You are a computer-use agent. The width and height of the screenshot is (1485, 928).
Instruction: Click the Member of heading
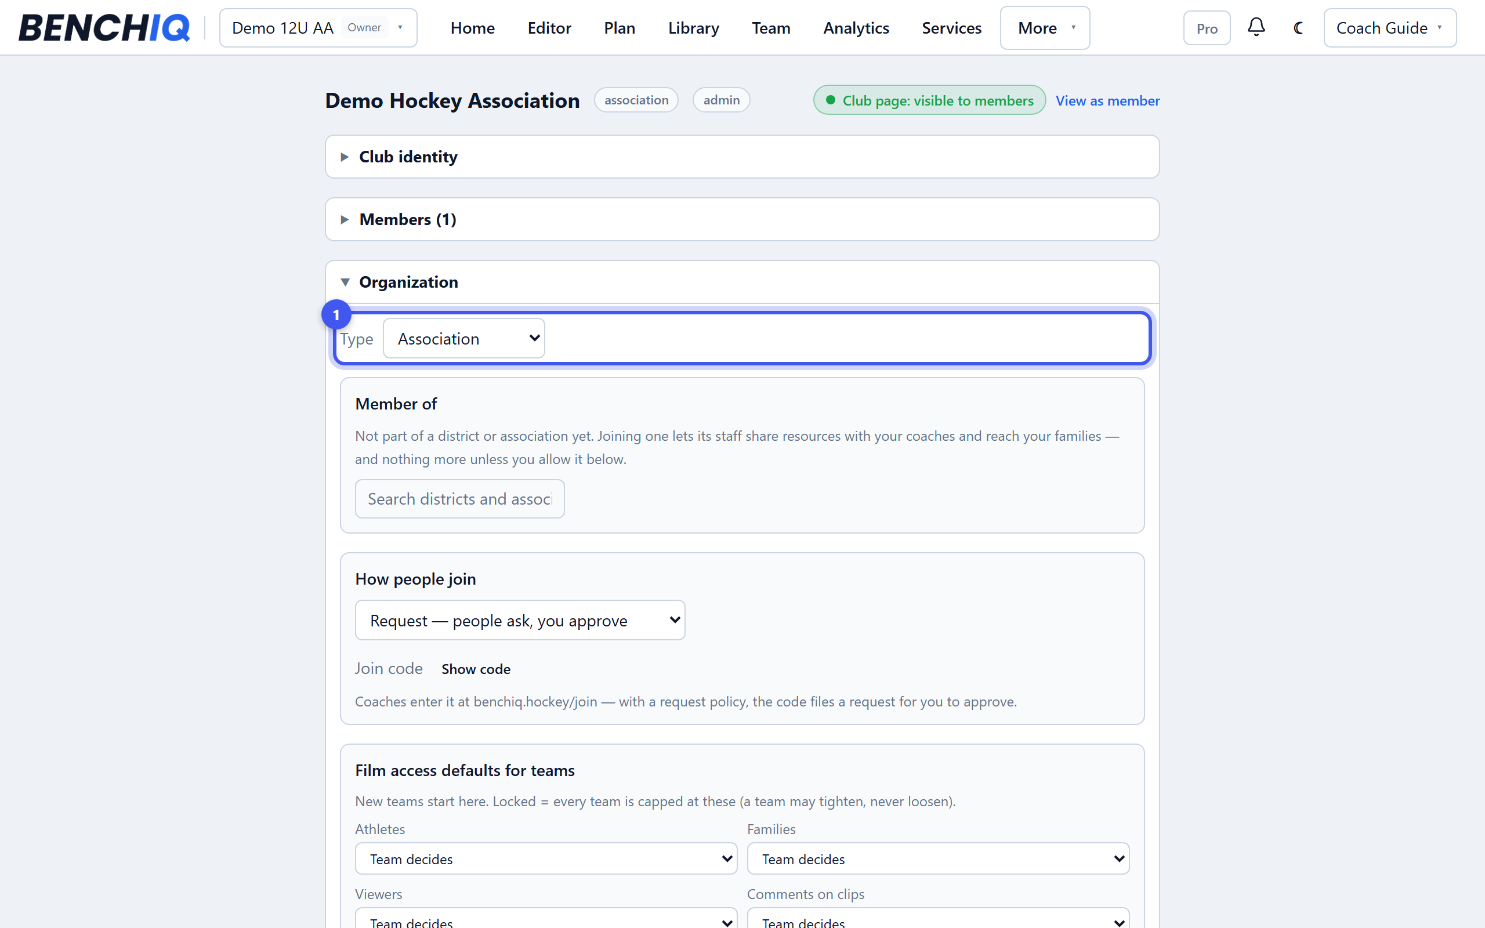tap(396, 403)
